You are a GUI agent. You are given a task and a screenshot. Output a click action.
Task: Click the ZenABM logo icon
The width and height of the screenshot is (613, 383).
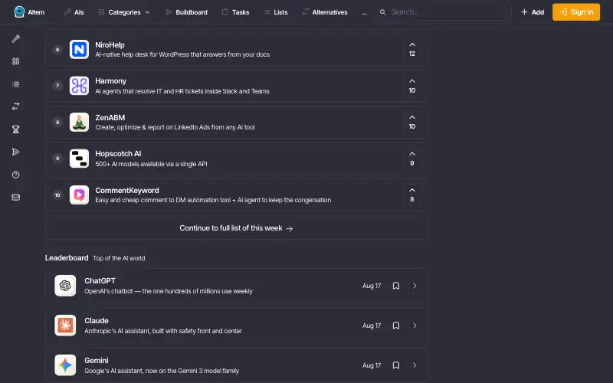[80, 122]
